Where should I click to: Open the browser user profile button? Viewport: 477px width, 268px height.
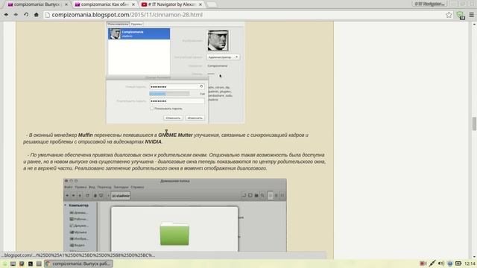430,4
